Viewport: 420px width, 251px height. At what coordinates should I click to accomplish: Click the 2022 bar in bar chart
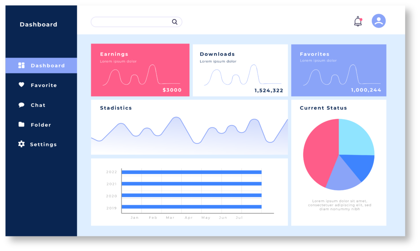192,172
